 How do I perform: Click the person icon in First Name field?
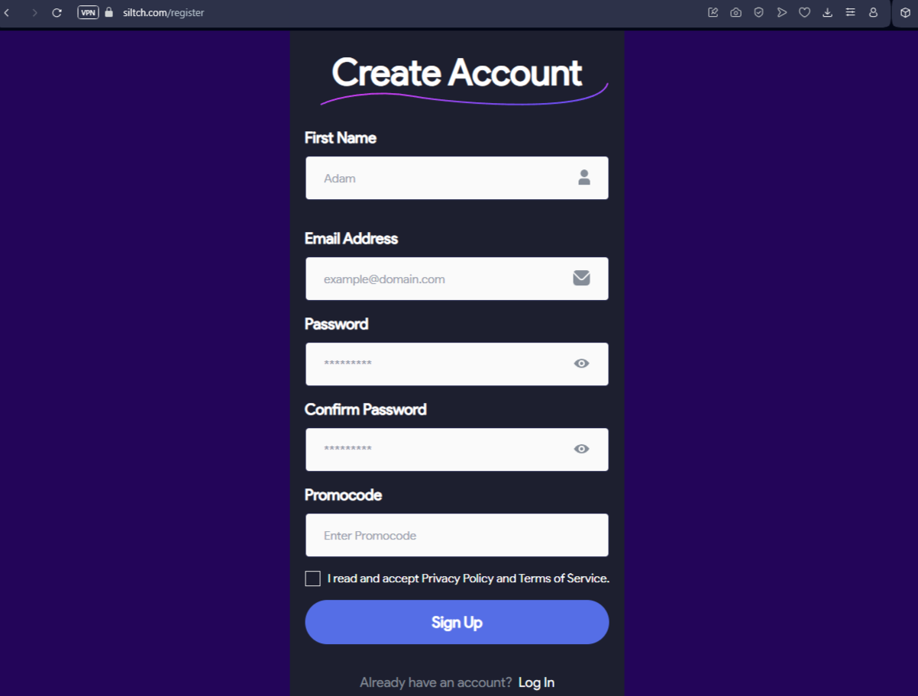click(x=584, y=177)
